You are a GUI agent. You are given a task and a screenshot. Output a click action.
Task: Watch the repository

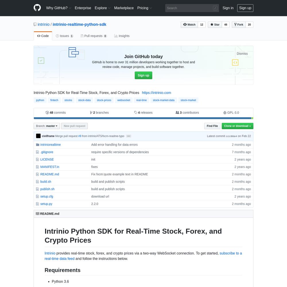tap(189, 24)
